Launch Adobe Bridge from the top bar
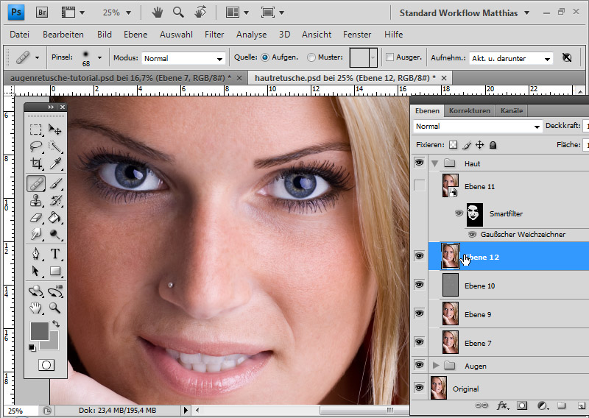The width and height of the screenshot is (589, 418). [x=42, y=13]
